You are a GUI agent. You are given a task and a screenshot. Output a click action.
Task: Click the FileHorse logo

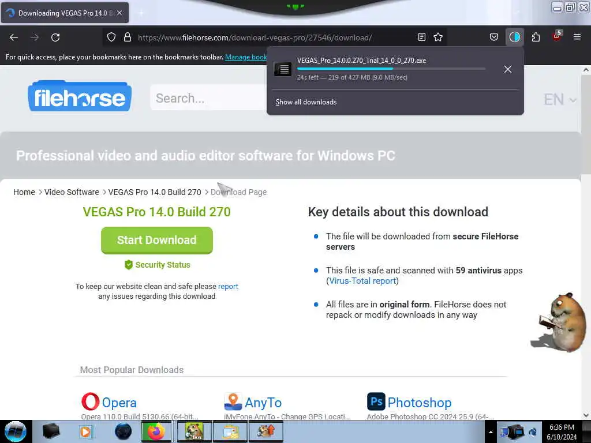[80, 96]
